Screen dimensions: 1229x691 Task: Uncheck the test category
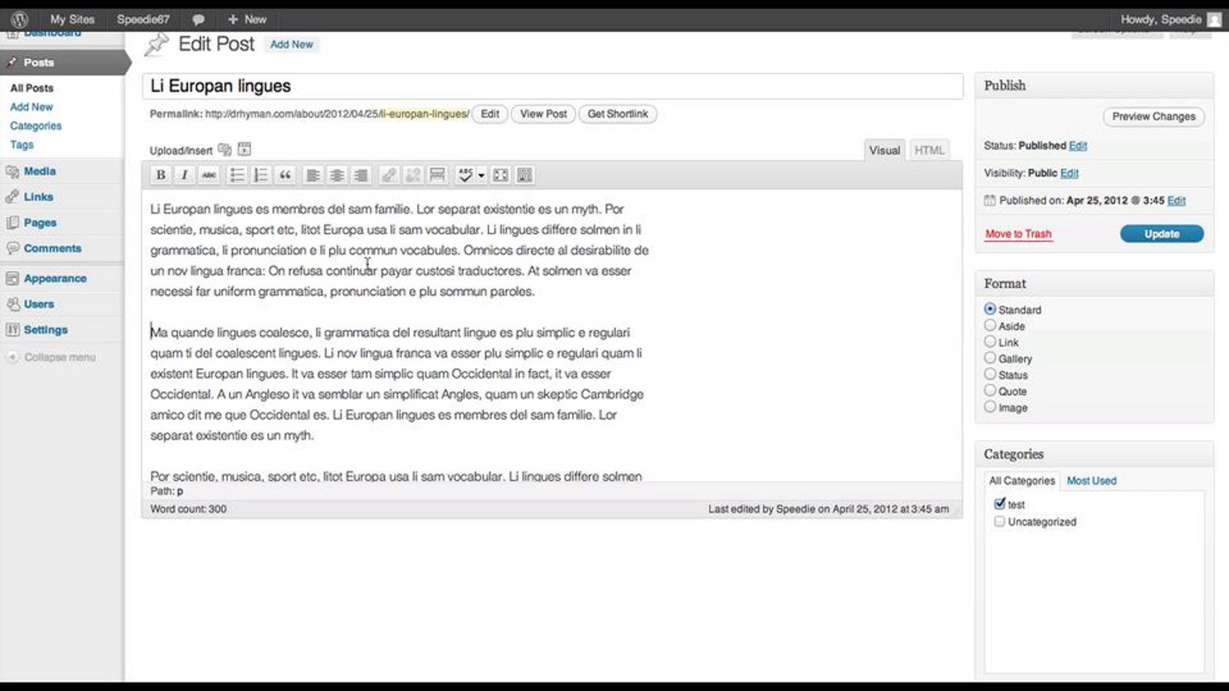click(x=999, y=504)
